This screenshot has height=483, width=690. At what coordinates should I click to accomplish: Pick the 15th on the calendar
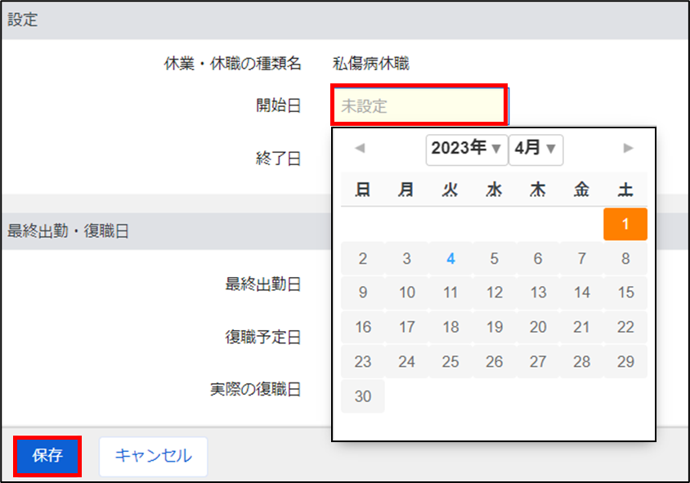625,293
